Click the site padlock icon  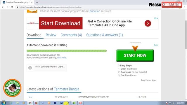[17, 7]
